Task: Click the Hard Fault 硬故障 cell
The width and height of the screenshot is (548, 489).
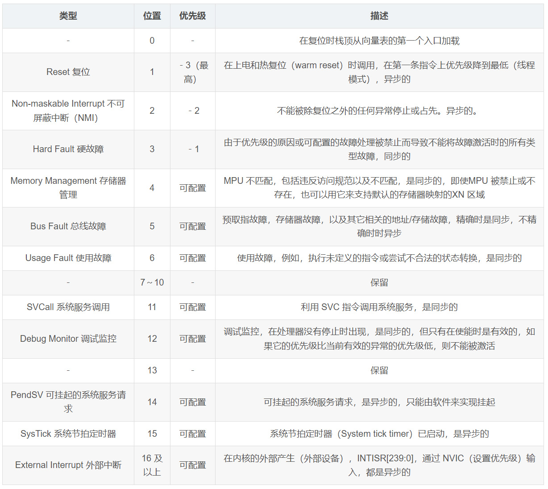Action: pyautogui.click(x=68, y=149)
